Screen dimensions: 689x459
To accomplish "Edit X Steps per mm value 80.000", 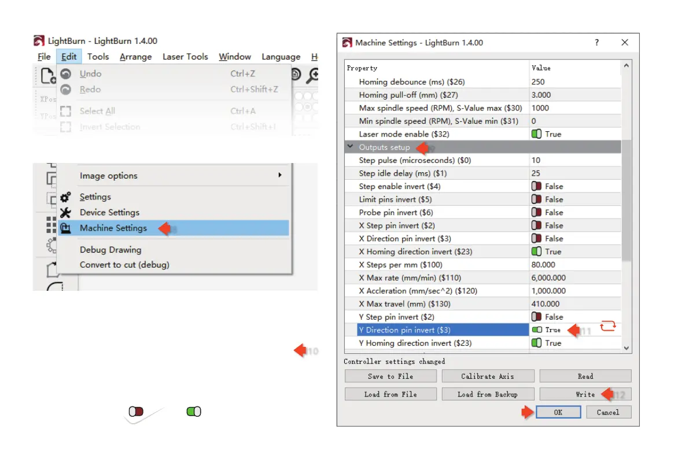I will tap(575, 265).
